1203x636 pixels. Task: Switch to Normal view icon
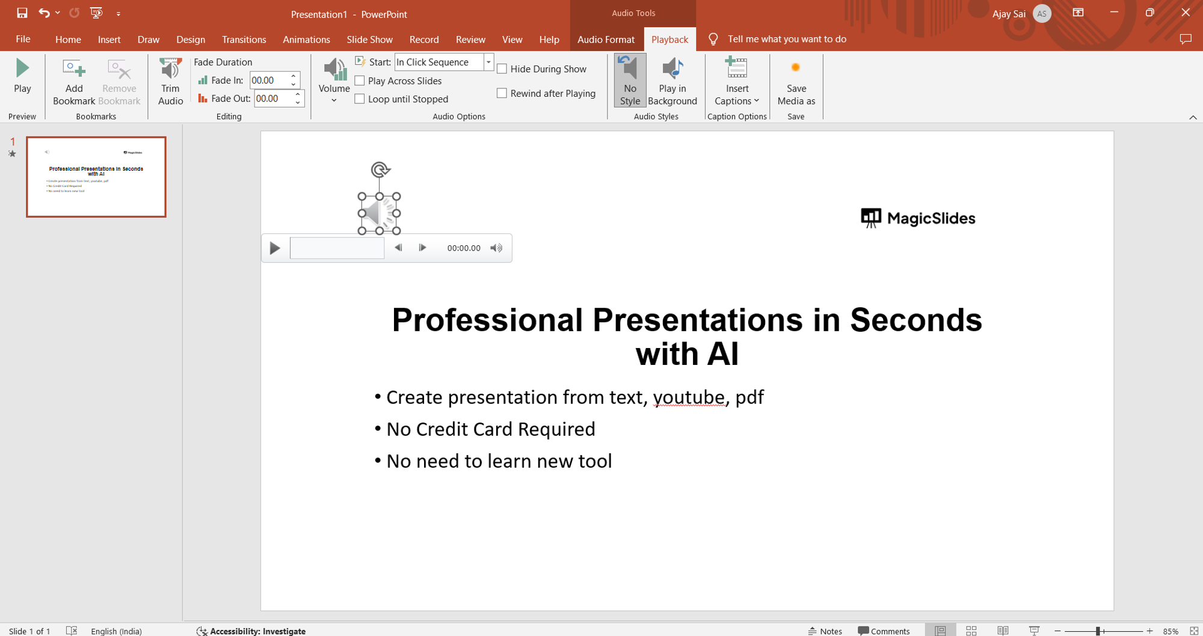(940, 631)
